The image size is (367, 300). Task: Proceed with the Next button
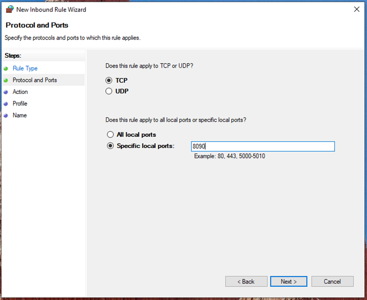coord(289,281)
